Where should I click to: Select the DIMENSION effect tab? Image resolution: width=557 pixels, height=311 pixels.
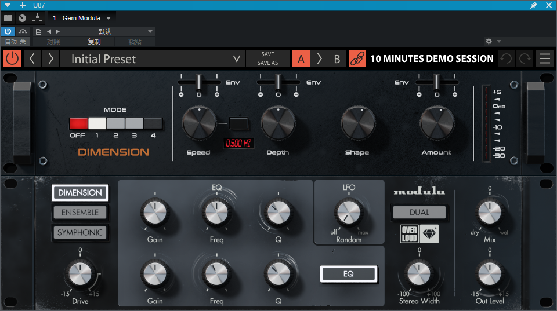pos(80,192)
